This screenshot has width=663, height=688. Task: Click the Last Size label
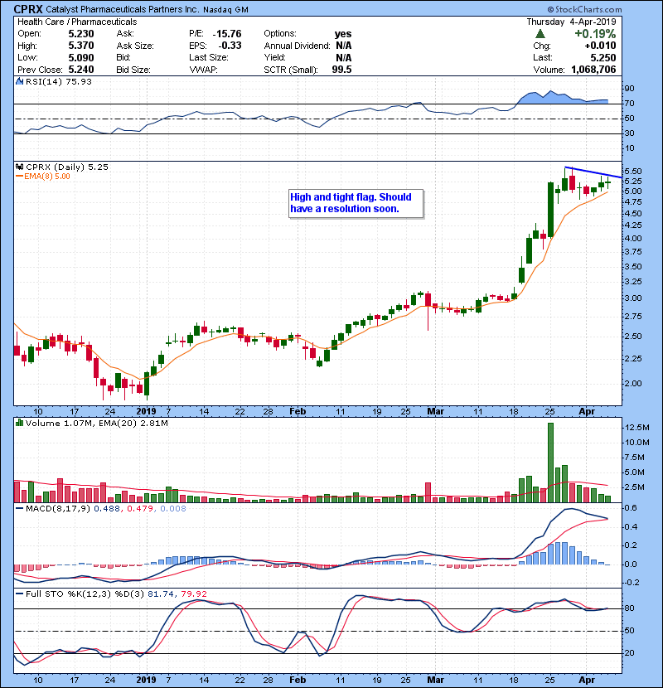coord(209,57)
